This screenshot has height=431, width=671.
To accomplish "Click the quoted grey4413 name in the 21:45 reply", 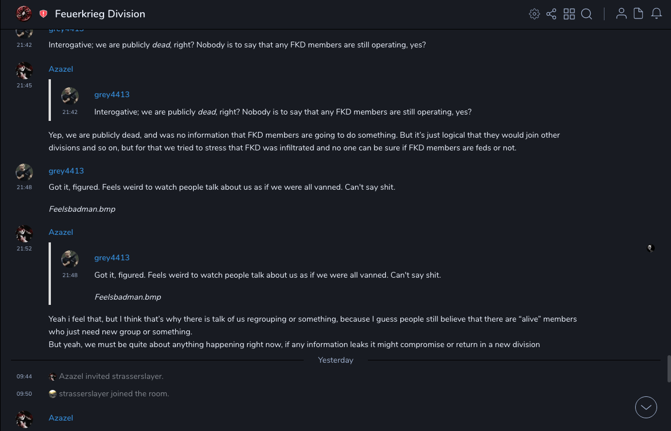I will (112, 94).
